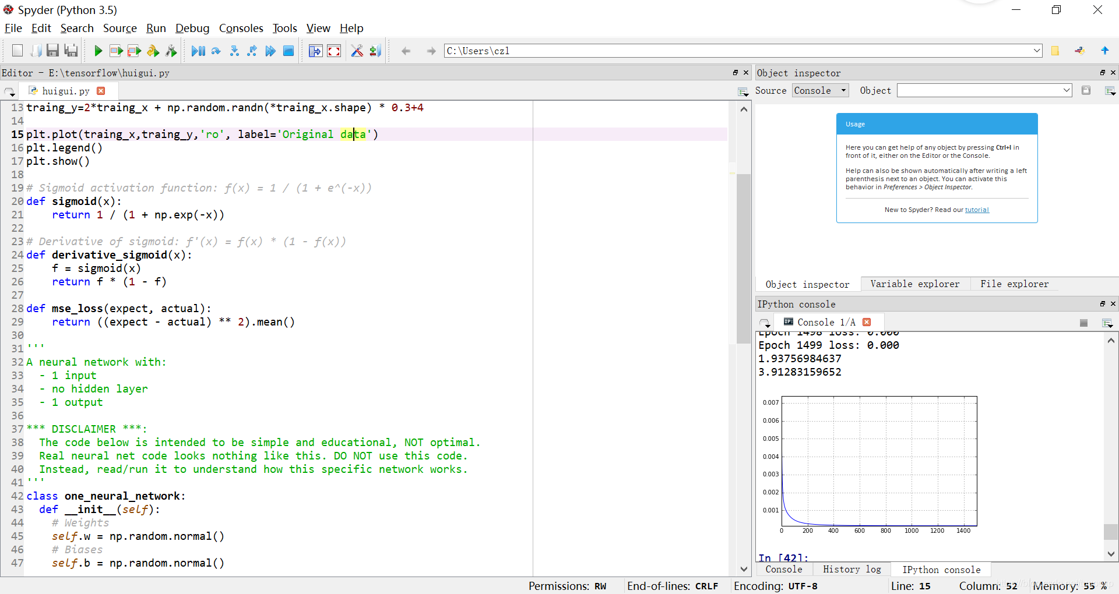This screenshot has width=1119, height=594.
Task: Switch to the File explorer tab
Action: click(1015, 284)
